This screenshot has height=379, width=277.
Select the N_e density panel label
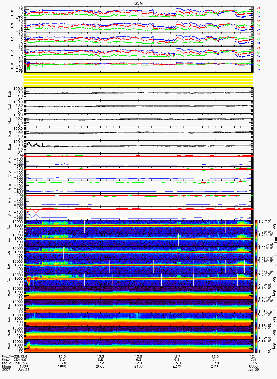[x=9, y=134]
